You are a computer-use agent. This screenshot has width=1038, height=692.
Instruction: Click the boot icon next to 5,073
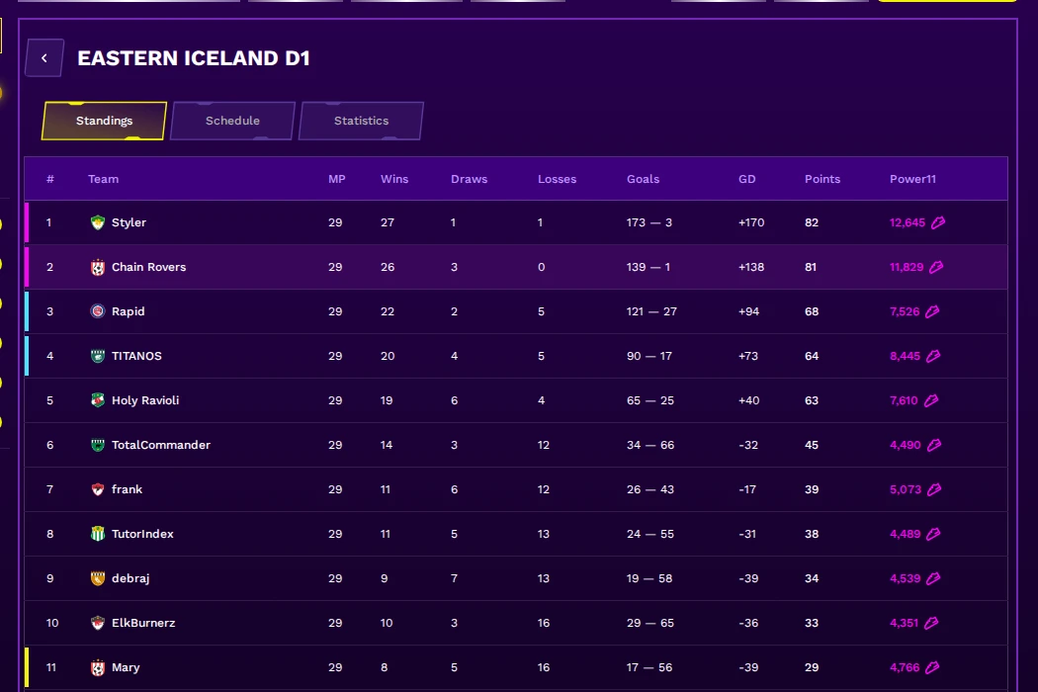click(934, 489)
